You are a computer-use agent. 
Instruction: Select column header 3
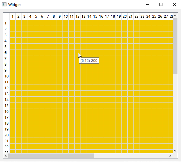pyautogui.click(x=24, y=16)
